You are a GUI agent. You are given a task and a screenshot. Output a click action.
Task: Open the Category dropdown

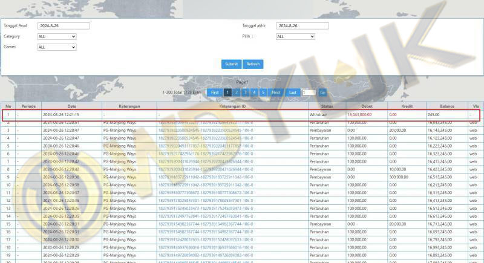[56, 36]
